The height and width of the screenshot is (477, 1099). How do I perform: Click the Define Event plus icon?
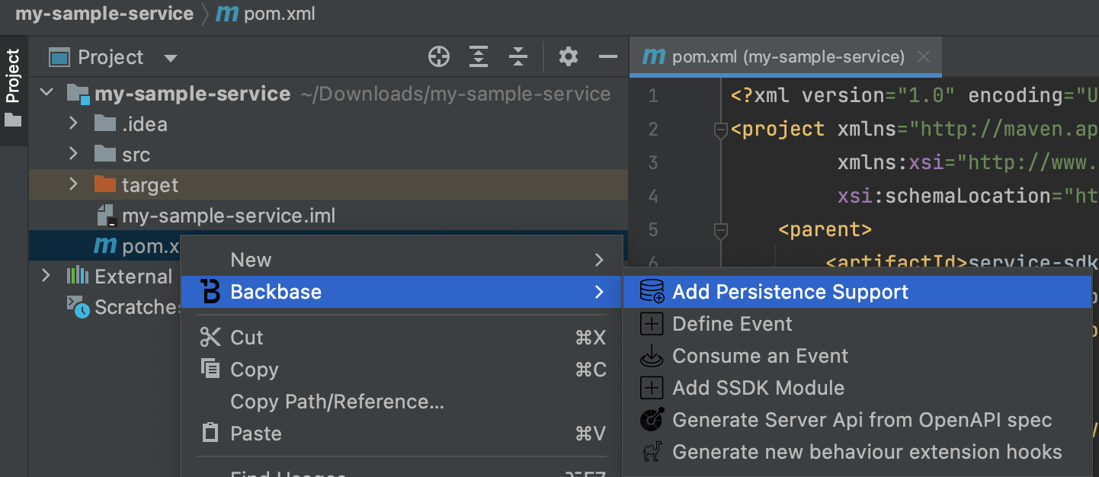click(652, 324)
